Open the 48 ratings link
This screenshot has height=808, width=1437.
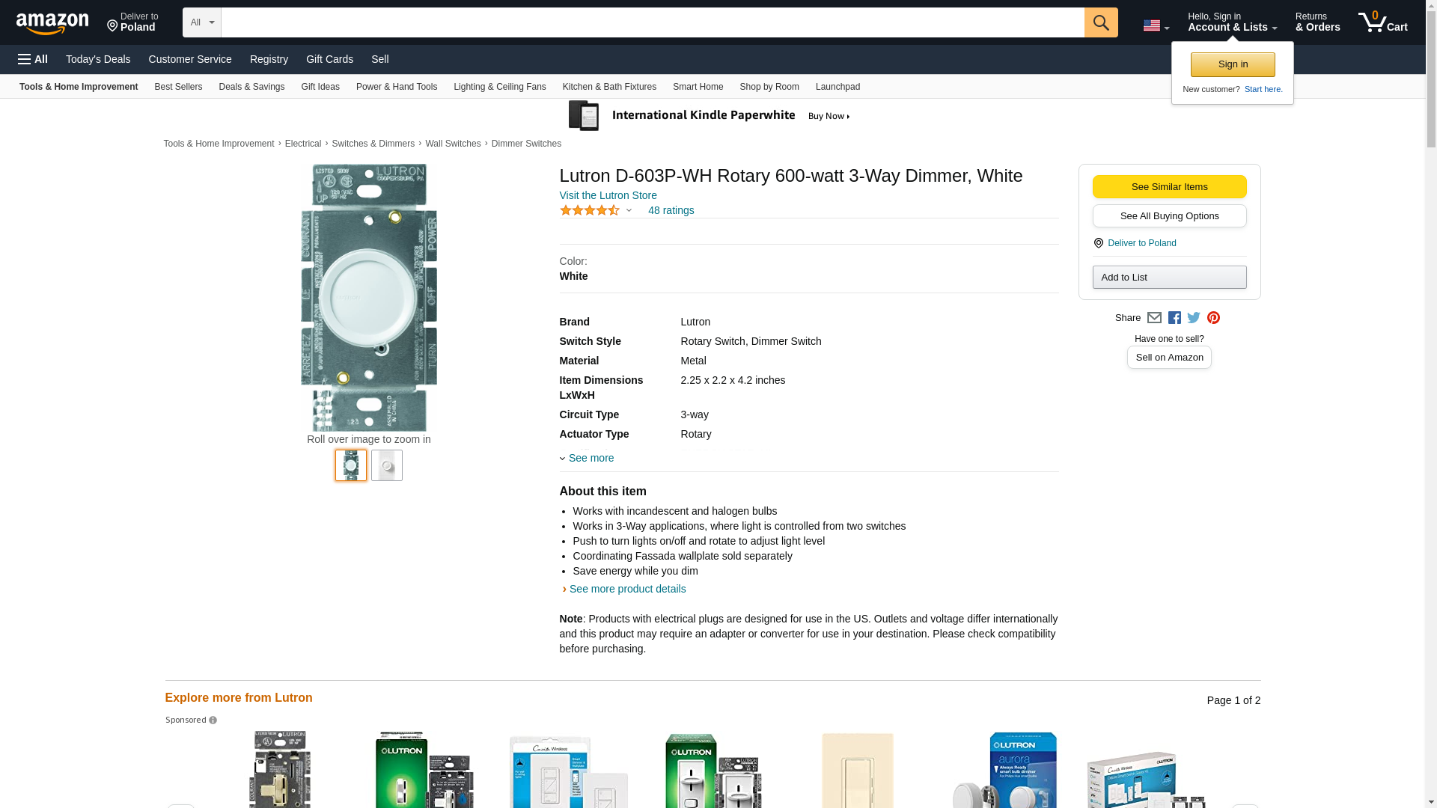tap(671, 210)
